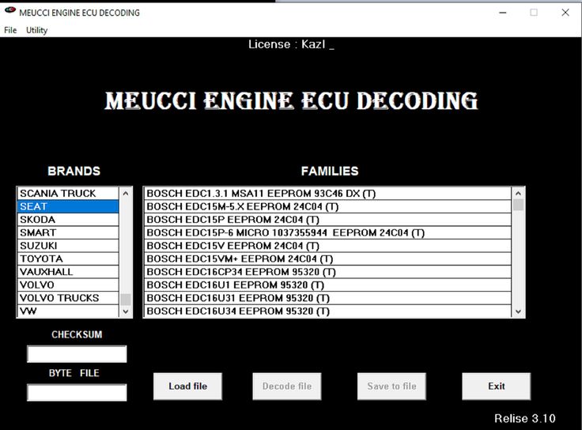Choose BOSCH EDC16CP34 EEPROM 95320 family
582x430 pixels.
tap(327, 272)
